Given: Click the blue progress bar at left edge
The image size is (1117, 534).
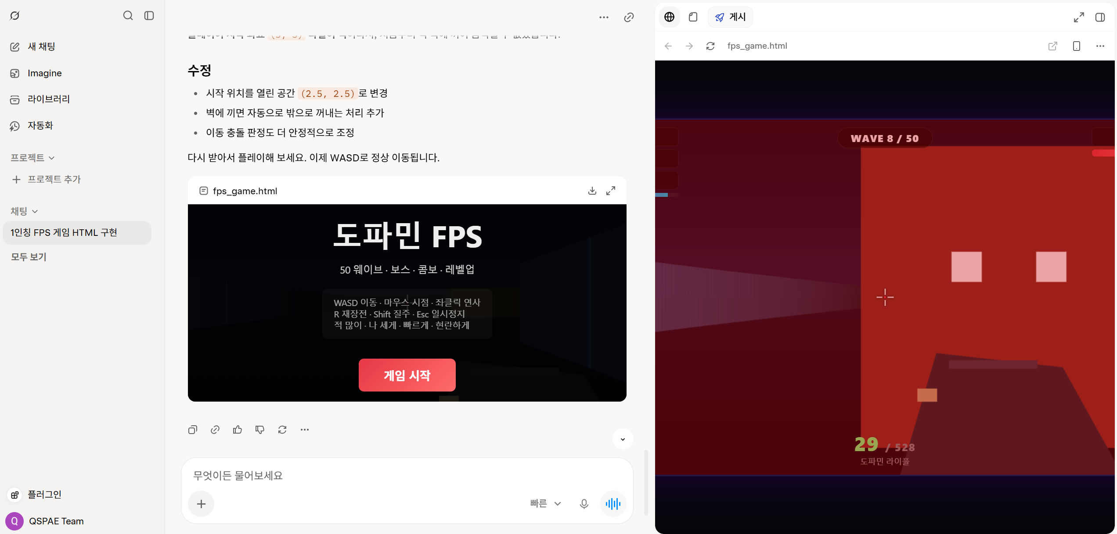Looking at the screenshot, I should [661, 195].
